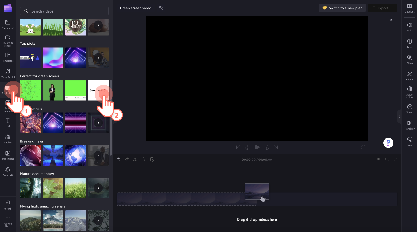417x232 pixels.
Task: Open the Transitions panel in the sidebar
Action: click(8, 155)
